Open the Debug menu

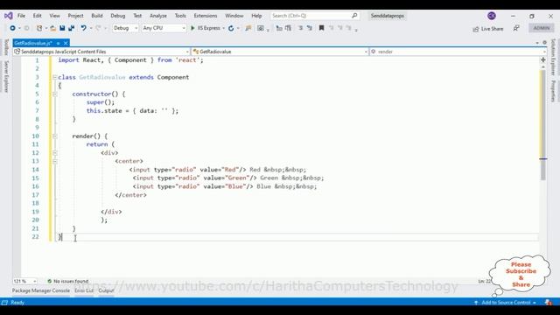click(118, 16)
